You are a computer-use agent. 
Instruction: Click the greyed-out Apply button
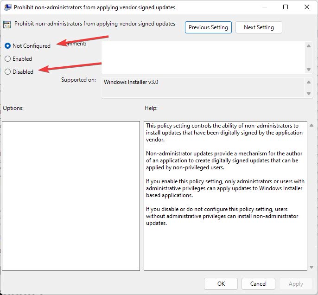(296, 284)
